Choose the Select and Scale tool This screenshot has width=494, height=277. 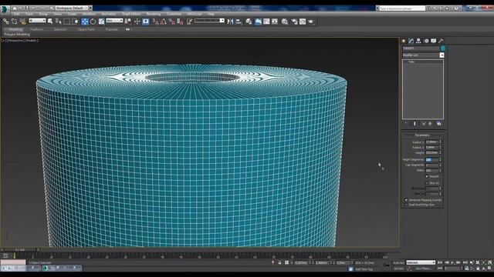tap(101, 22)
